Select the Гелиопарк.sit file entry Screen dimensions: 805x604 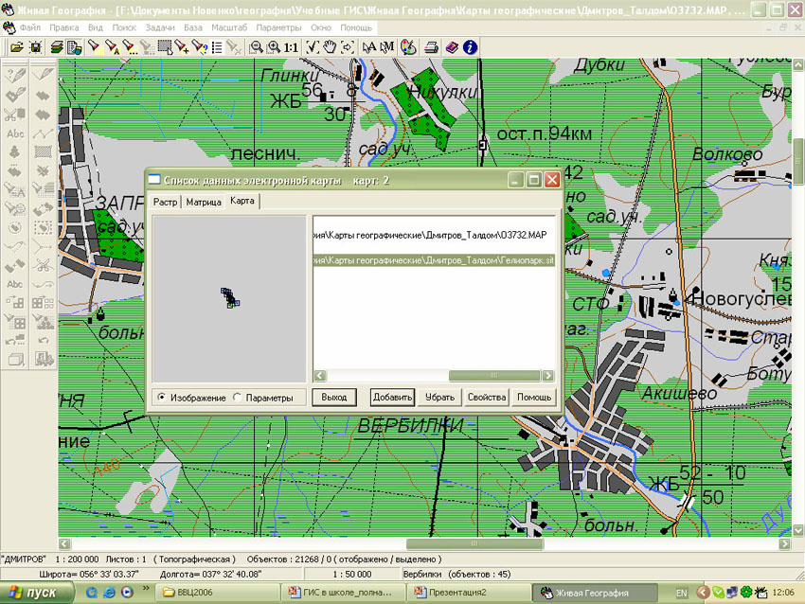point(434,259)
